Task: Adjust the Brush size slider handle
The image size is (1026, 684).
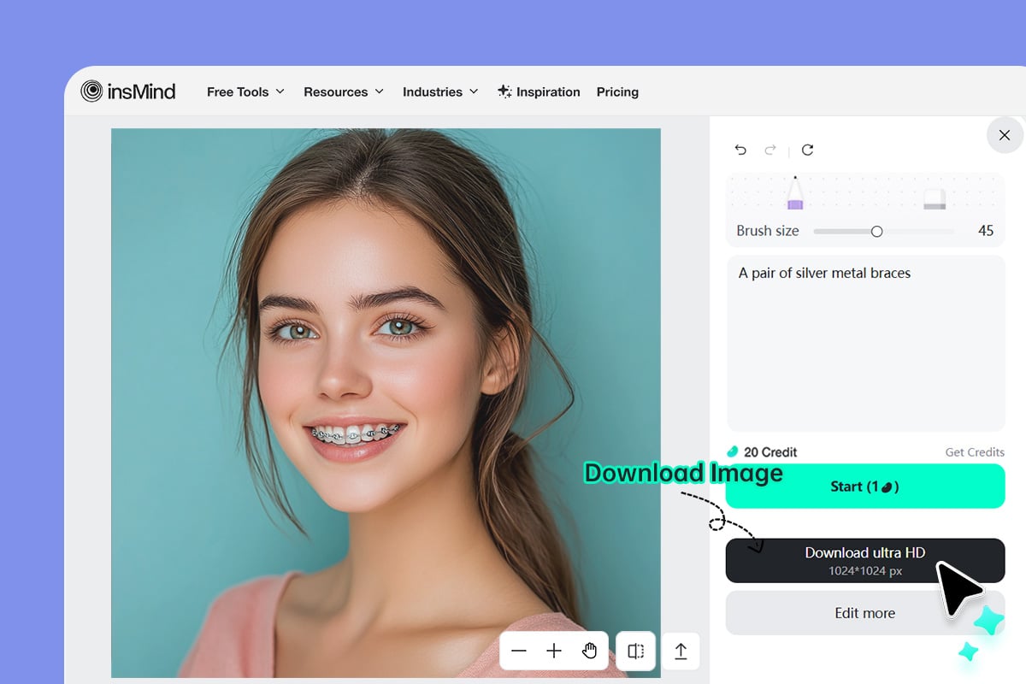Action: coord(876,231)
